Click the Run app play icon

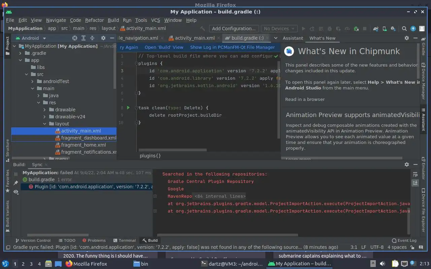click(303, 29)
